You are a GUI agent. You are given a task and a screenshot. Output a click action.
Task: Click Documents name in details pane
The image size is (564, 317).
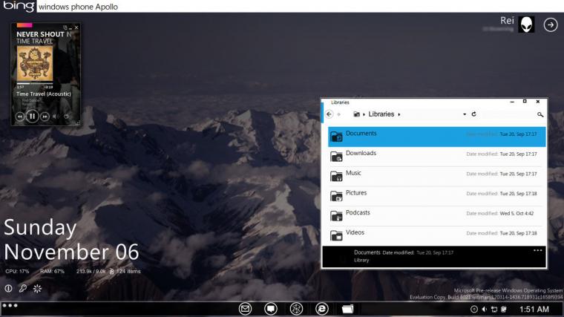pos(367,252)
